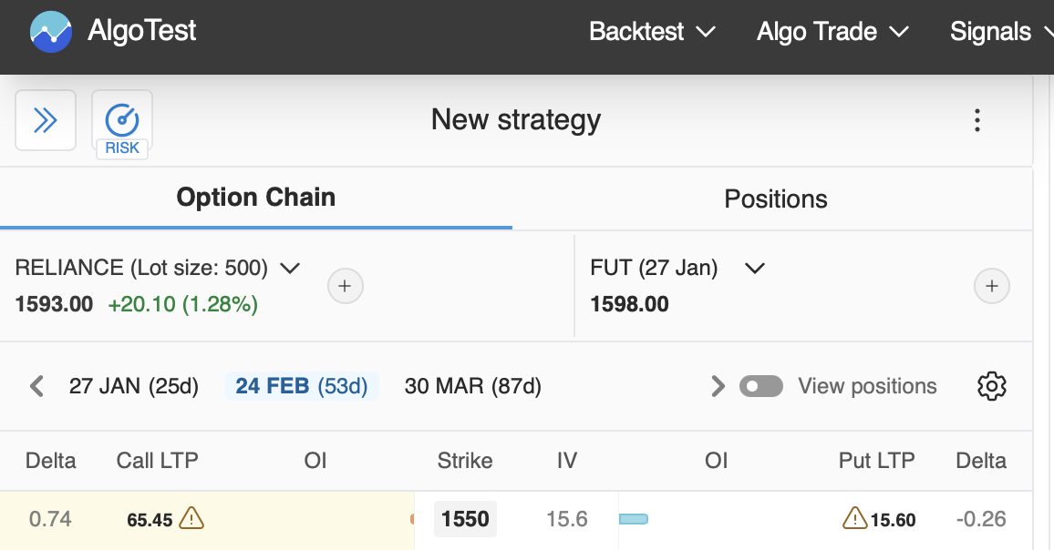Switch to the Positions tab
This screenshot has height=550, width=1054.
tap(776, 199)
